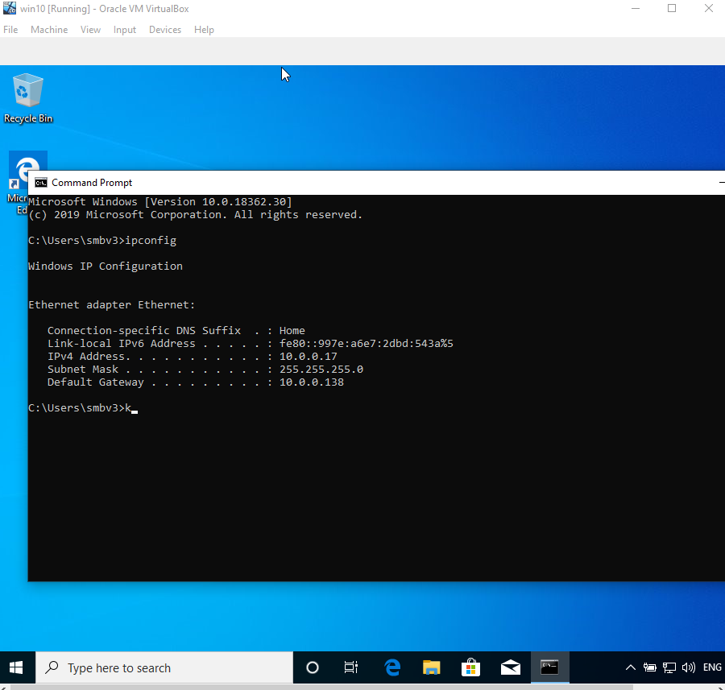Click the Windows version line in Command Prompt
This screenshot has width=725, height=690.
[160, 202]
